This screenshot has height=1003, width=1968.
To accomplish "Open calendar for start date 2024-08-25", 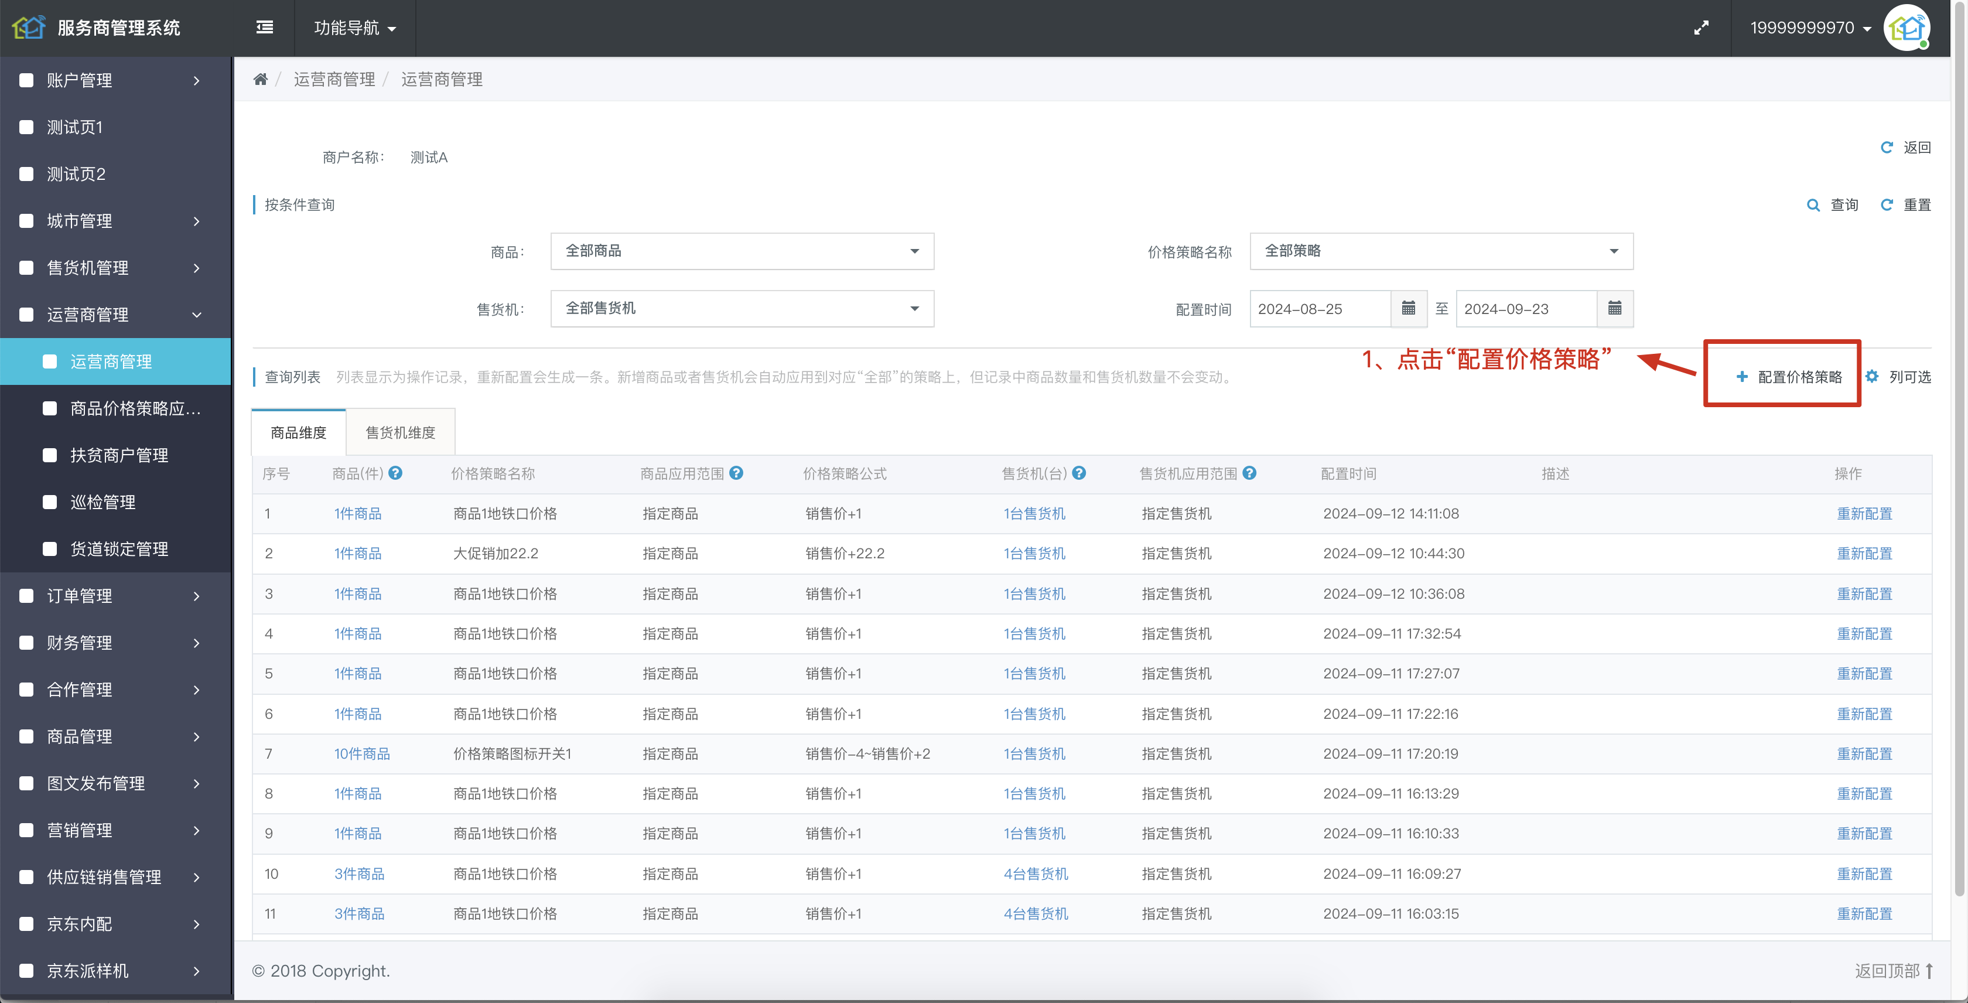I will click(x=1408, y=309).
